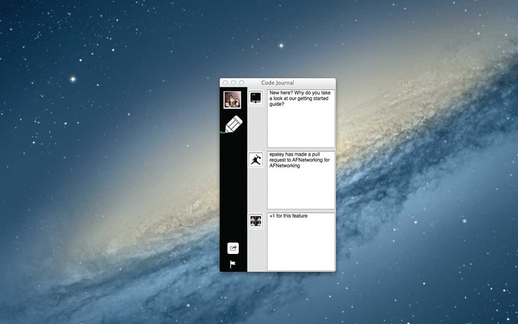Open the monitor avatar beside the getting started message

coord(256,98)
